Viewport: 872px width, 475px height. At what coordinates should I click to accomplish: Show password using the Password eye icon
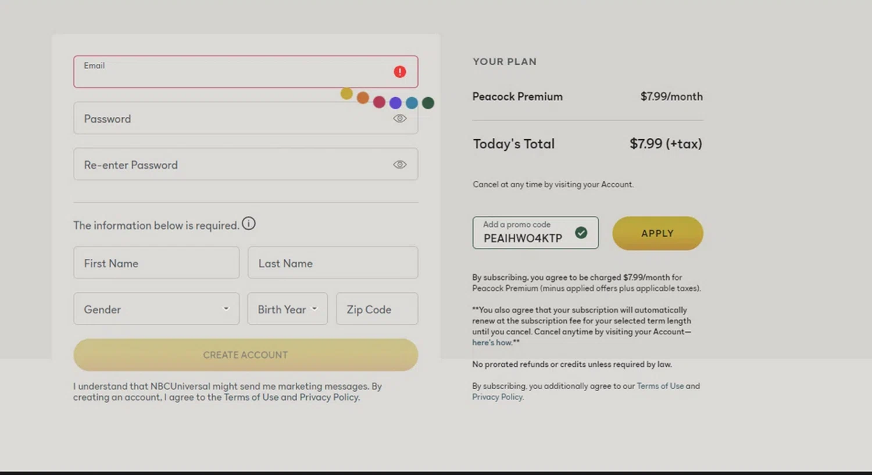click(399, 119)
